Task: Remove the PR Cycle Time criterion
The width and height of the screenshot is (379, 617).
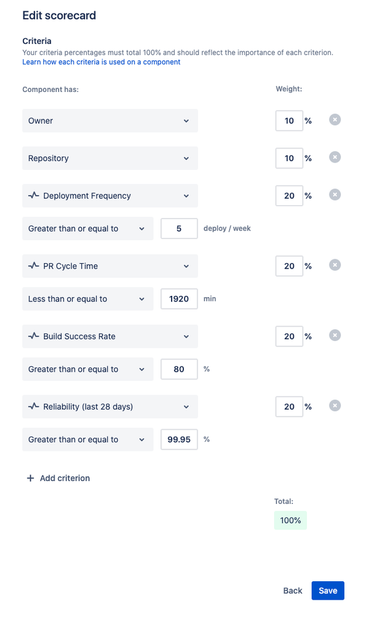Action: 335,266
